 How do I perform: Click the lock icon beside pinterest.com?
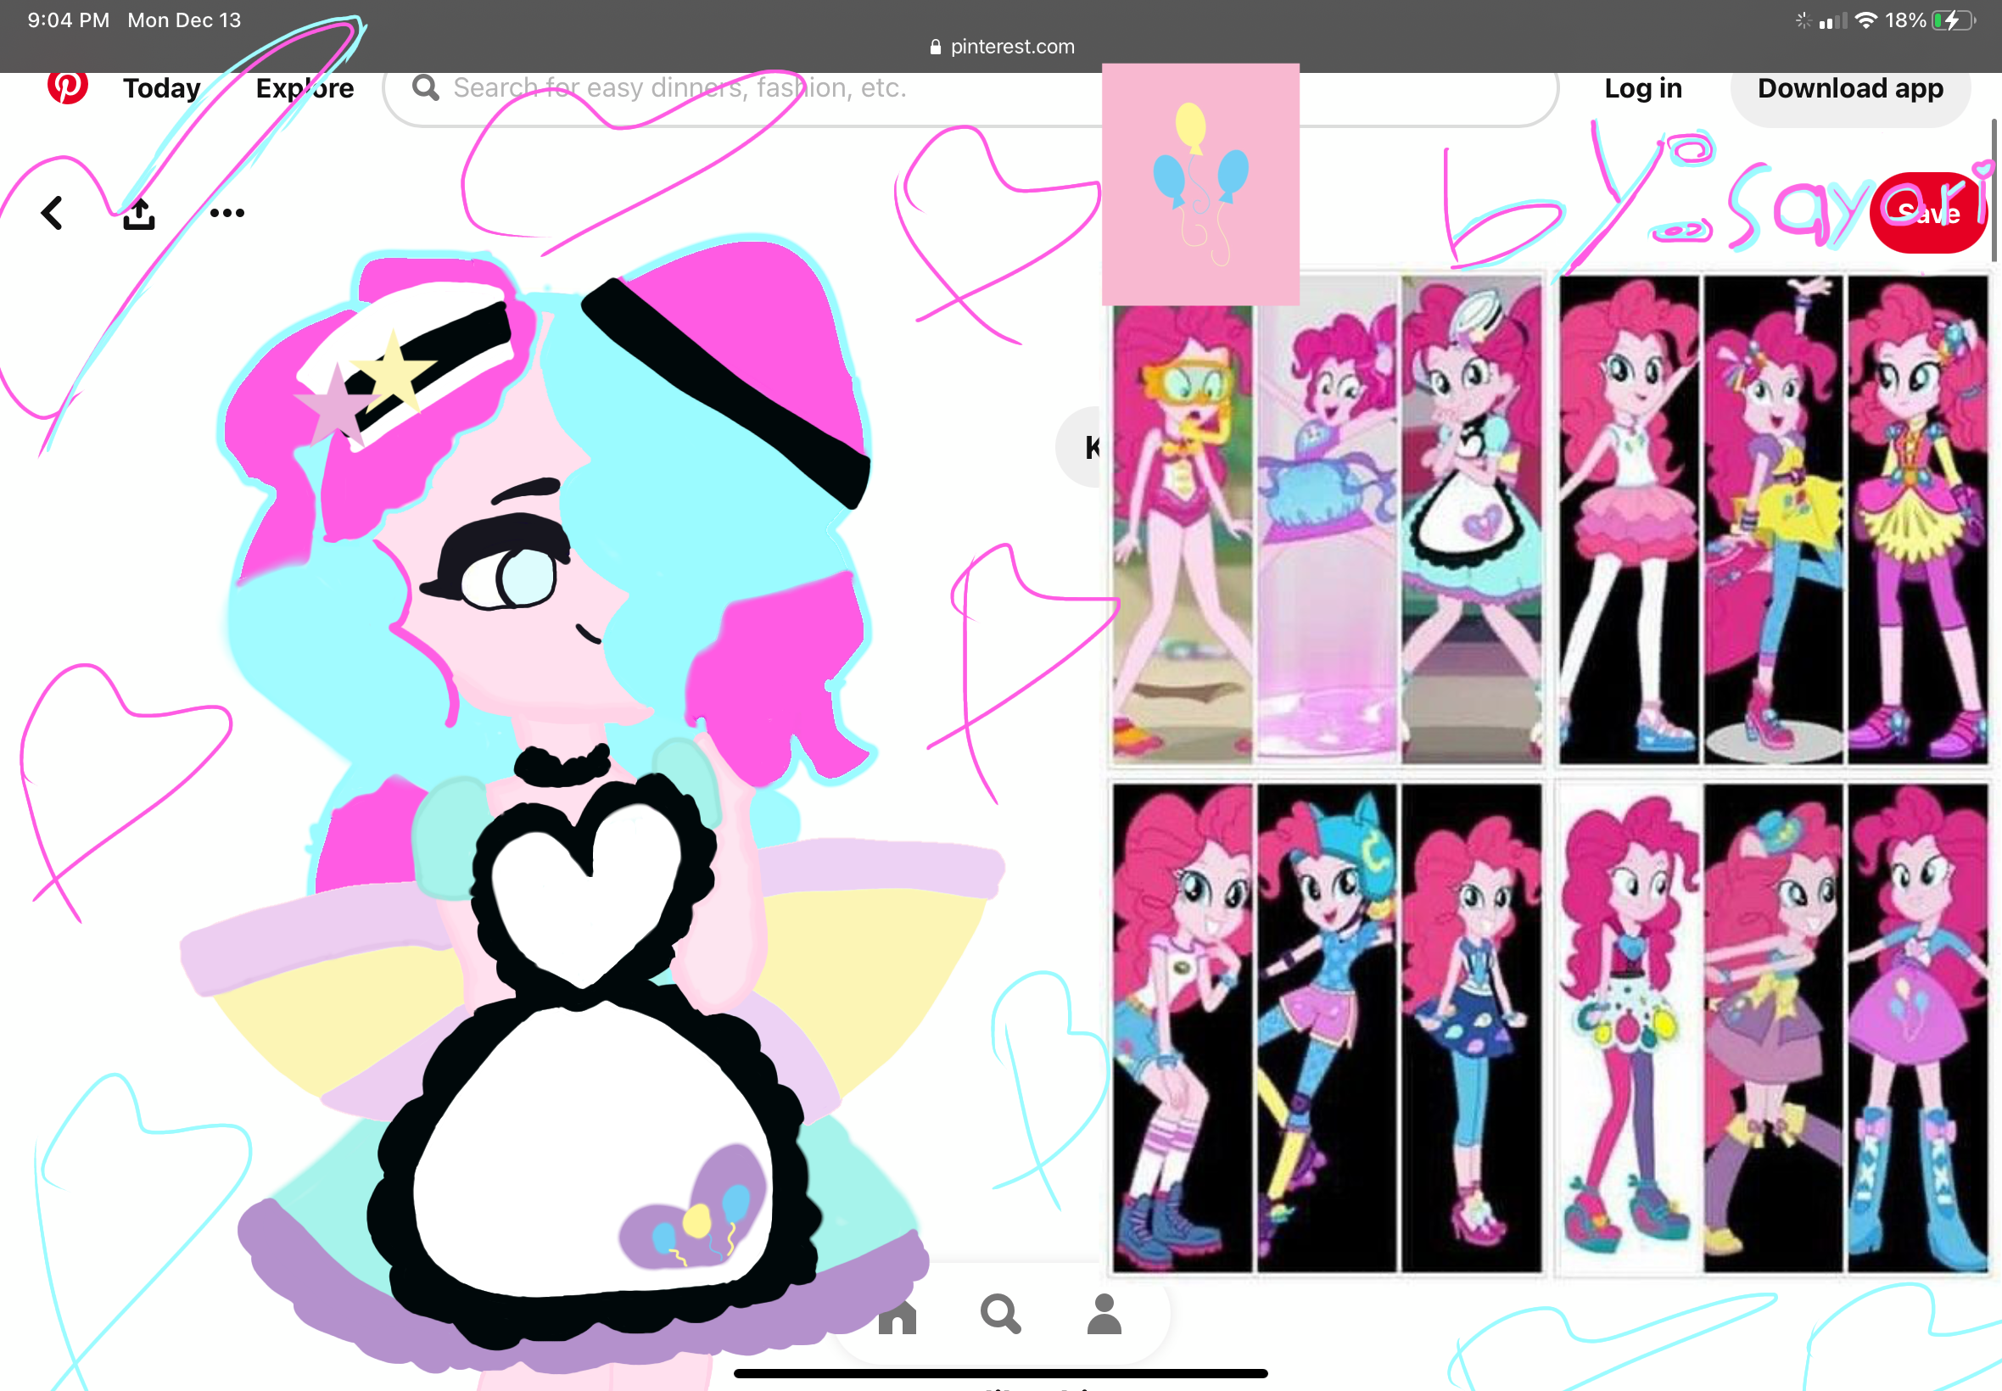(935, 47)
